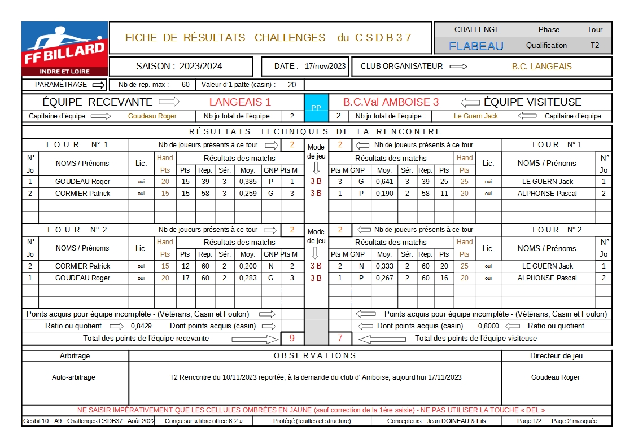Click the Tour 1 visitor-side players-present arrow
The height and width of the screenshot is (448, 634).
362,145
